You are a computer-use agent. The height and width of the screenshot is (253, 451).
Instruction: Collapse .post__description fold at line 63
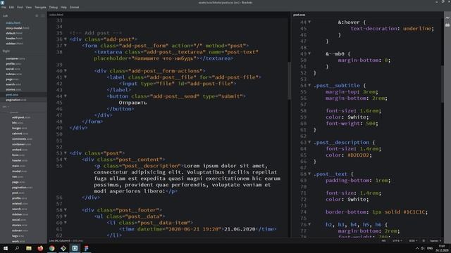(309, 142)
